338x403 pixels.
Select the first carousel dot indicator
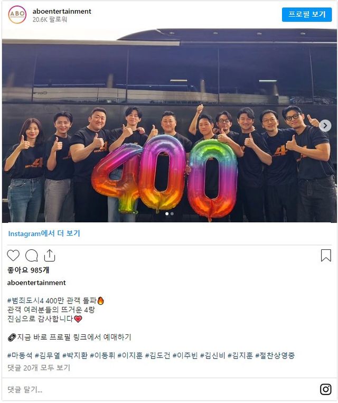[167, 213]
